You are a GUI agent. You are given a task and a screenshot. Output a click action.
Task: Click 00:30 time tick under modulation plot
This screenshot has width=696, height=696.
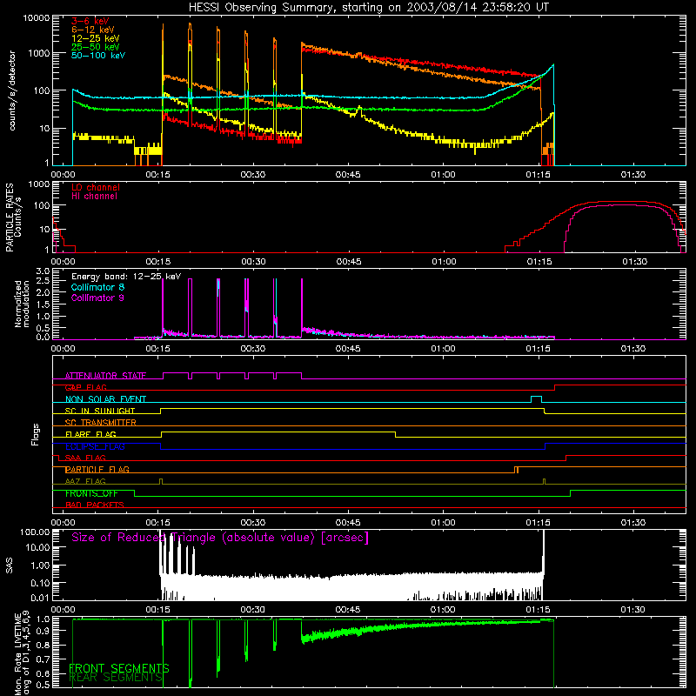[252, 349]
